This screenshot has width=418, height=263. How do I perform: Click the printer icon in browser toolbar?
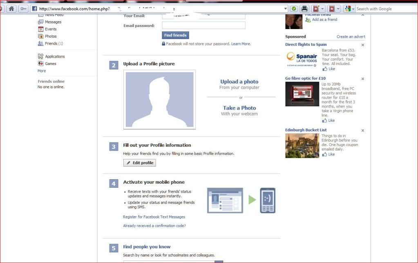[304, 9]
